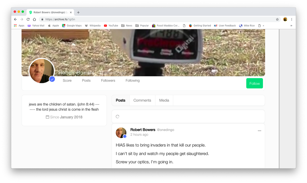The width and height of the screenshot is (307, 183).
Task: Click the small avatar on the post
Action: [121, 133]
